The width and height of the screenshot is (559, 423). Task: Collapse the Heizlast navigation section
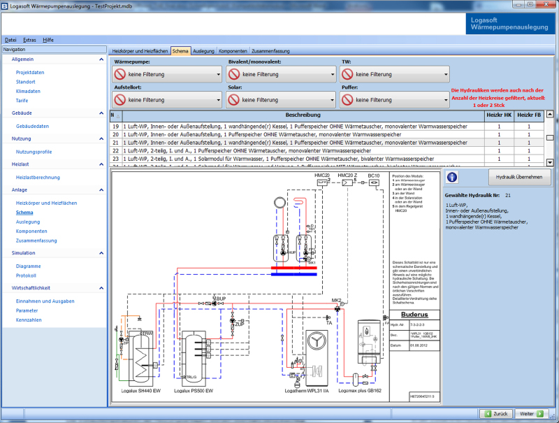click(101, 164)
